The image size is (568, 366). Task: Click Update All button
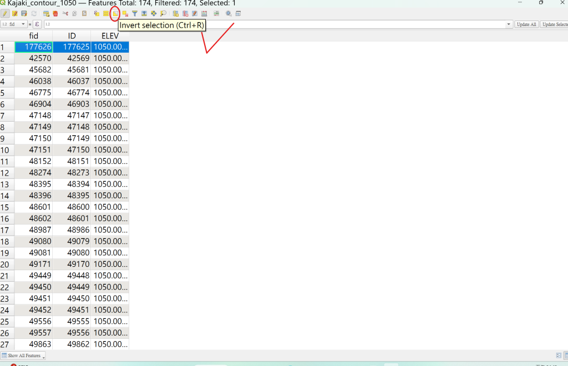(x=526, y=24)
